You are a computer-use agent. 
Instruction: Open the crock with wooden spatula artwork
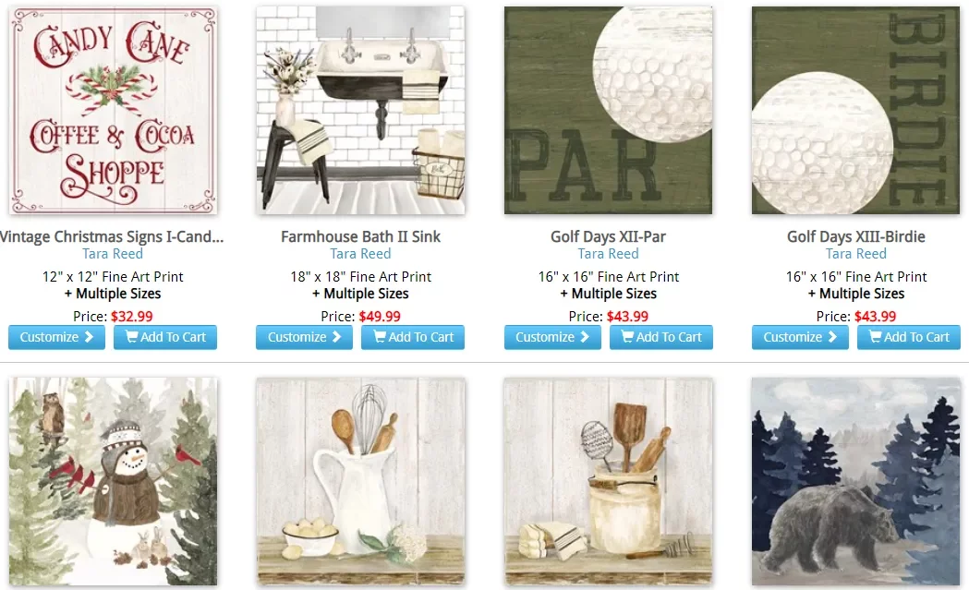[608, 481]
